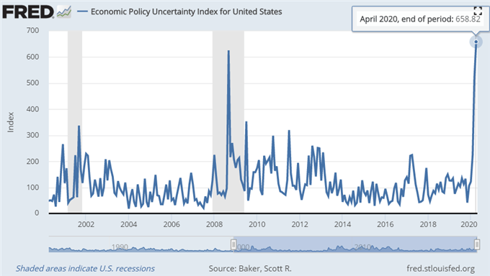Viewport: 490px width, 276px height.
Task: Click the FRED logo
Action: point(28,12)
